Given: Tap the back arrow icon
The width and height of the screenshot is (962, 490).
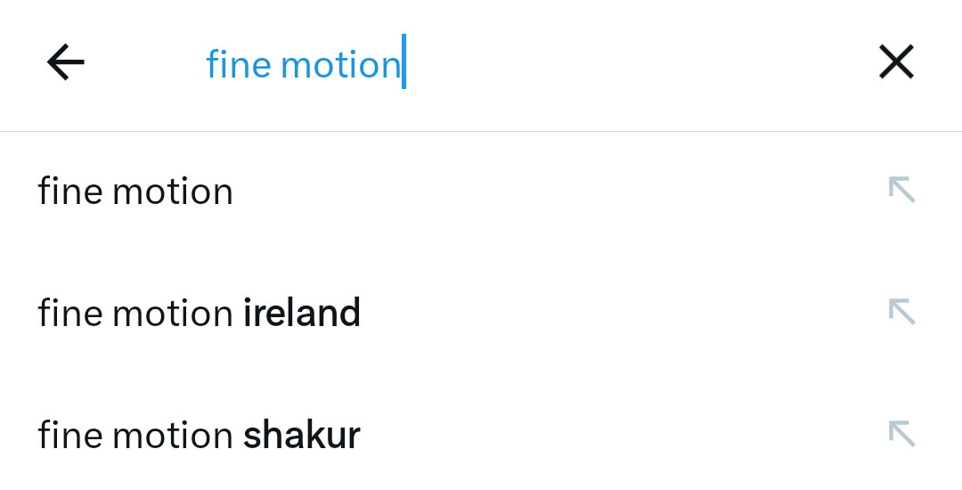Looking at the screenshot, I should 65,62.
